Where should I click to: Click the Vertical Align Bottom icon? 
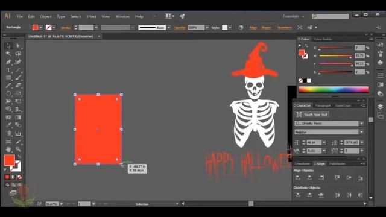pos(361,178)
